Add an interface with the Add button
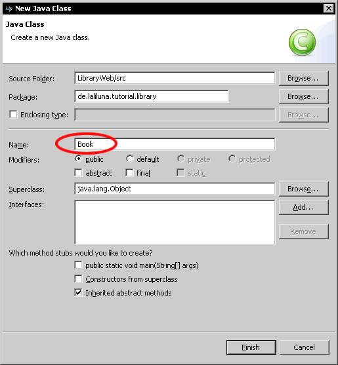Image resolution: width=338 pixels, height=365 pixels. [303, 207]
